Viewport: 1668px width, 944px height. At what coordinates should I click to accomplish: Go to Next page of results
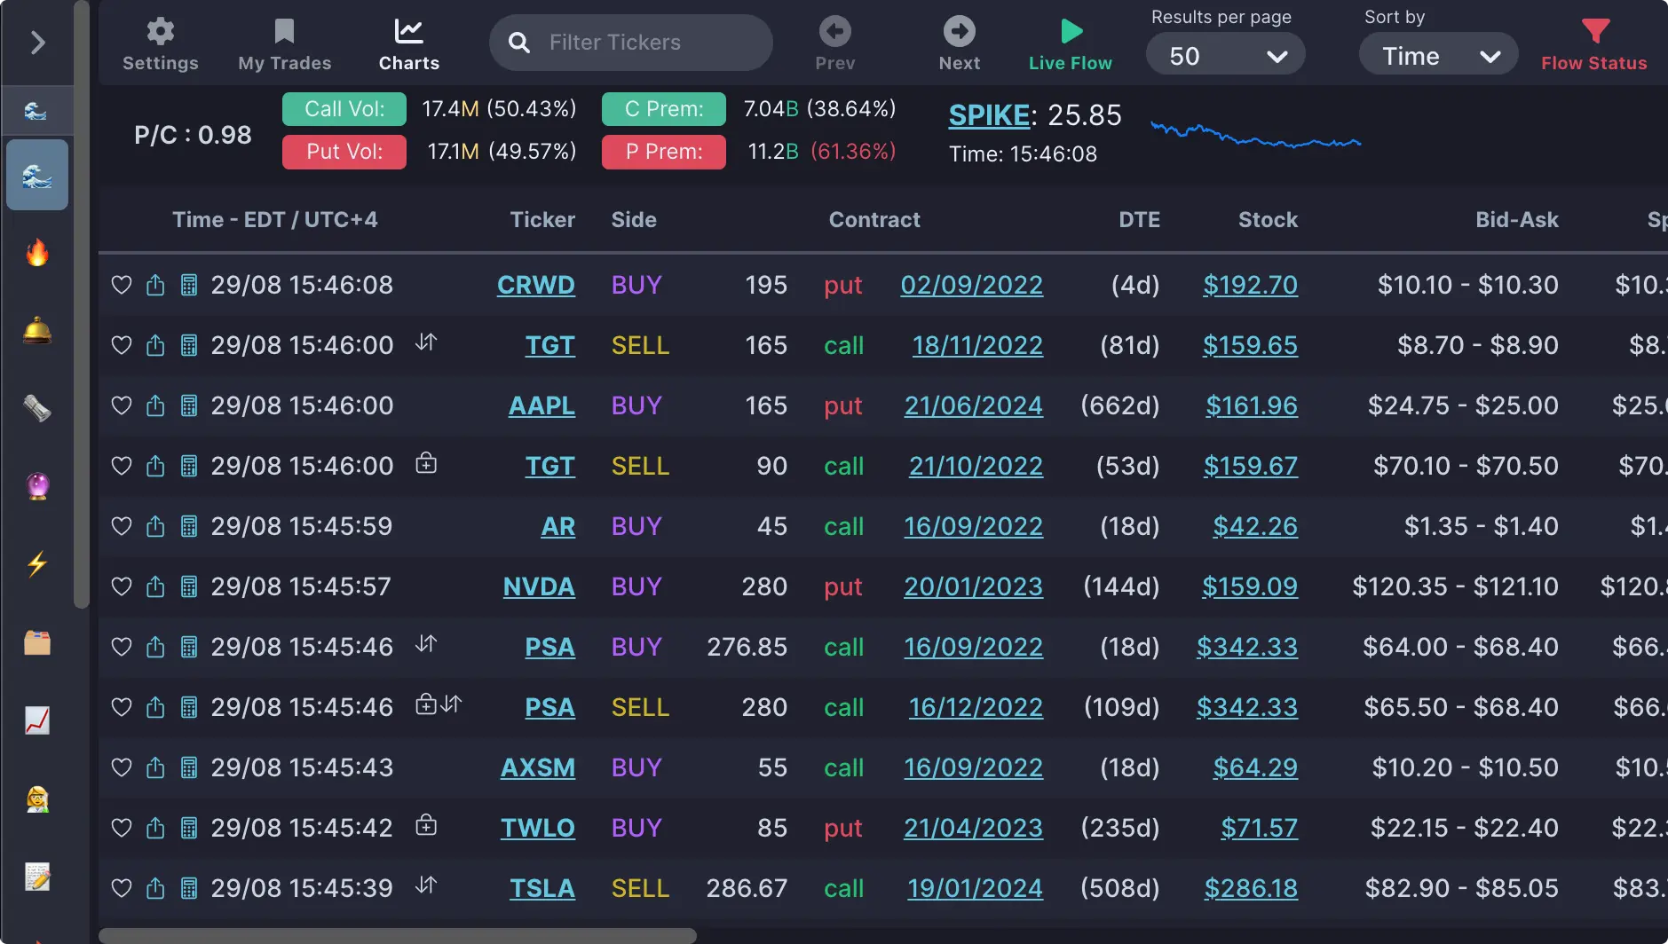click(960, 43)
